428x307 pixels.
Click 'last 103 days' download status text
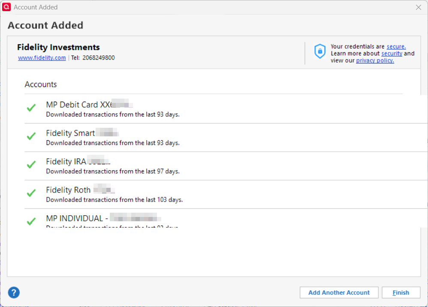115,200
